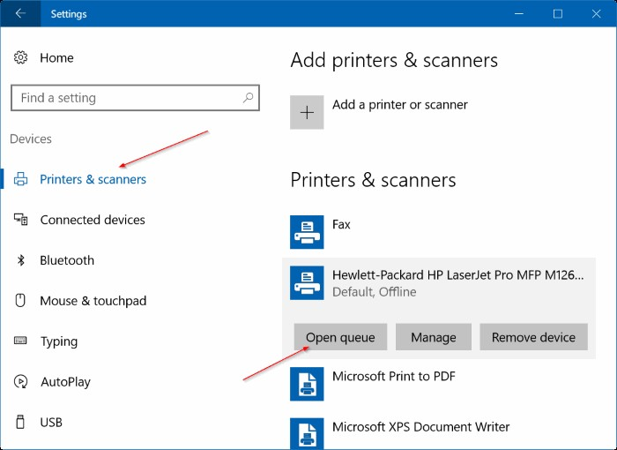Click the HP LaserJet printer icon
Image resolution: width=617 pixels, height=450 pixels.
(x=307, y=282)
